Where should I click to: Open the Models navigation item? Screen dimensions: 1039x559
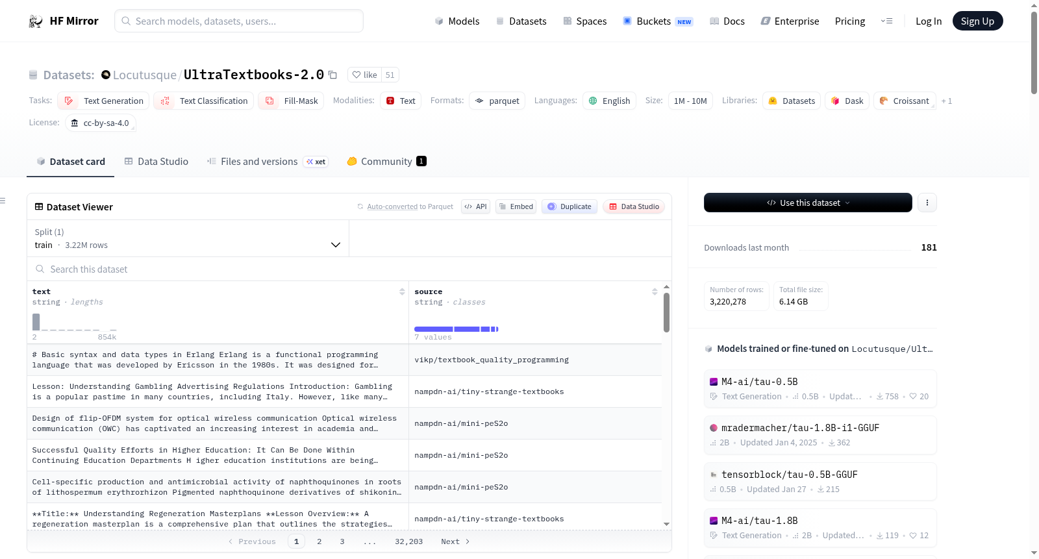tap(457, 21)
